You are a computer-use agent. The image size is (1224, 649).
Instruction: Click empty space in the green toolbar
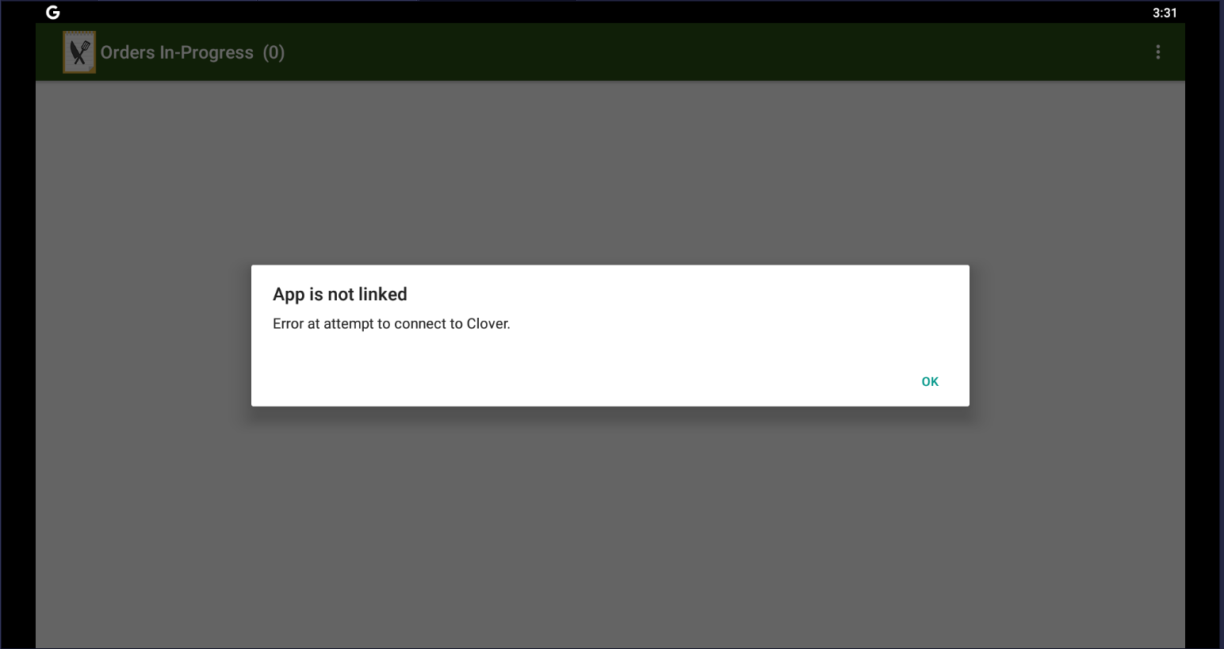pyautogui.click(x=713, y=52)
